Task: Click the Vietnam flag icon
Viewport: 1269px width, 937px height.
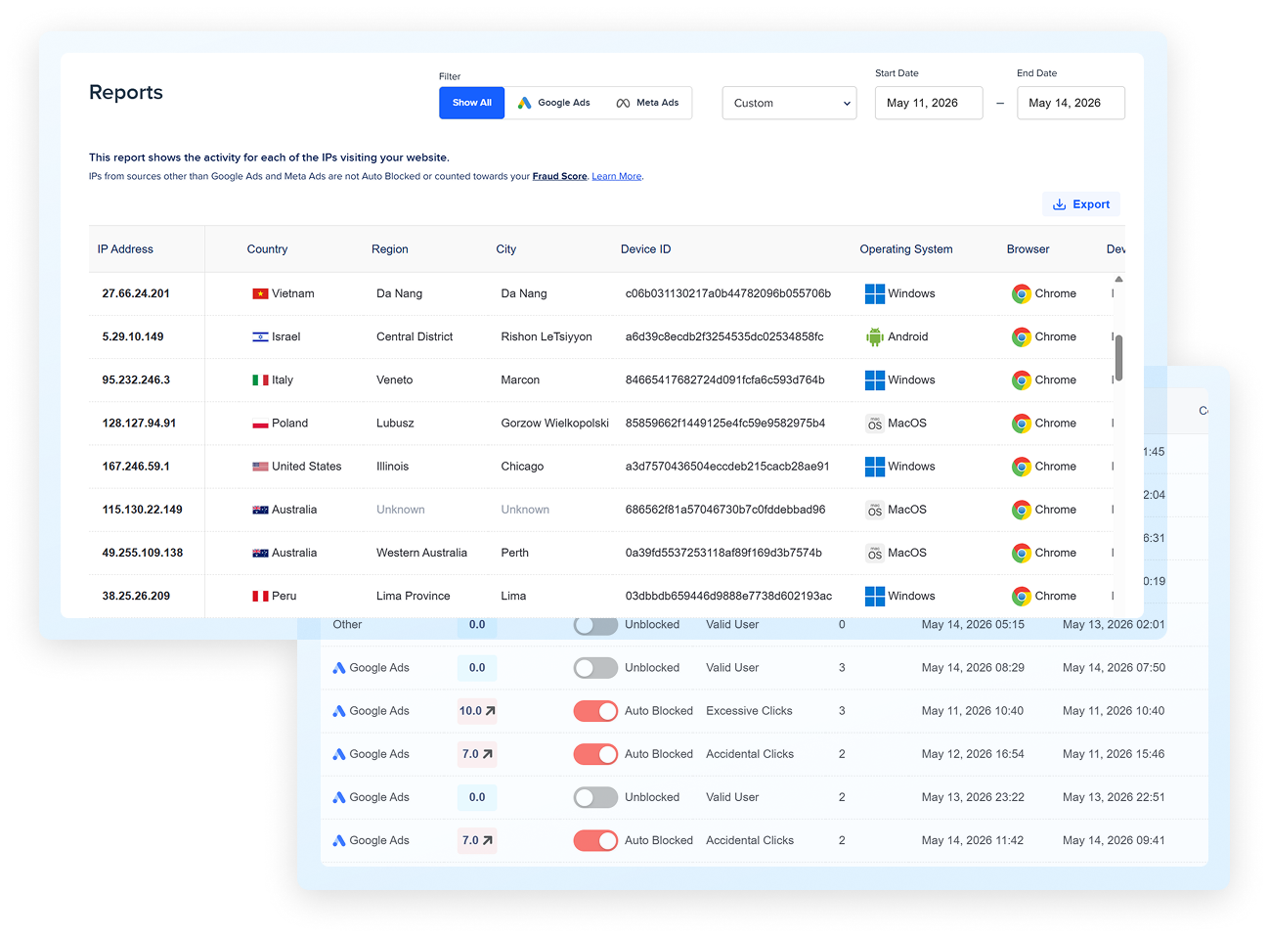Action: pos(260,293)
